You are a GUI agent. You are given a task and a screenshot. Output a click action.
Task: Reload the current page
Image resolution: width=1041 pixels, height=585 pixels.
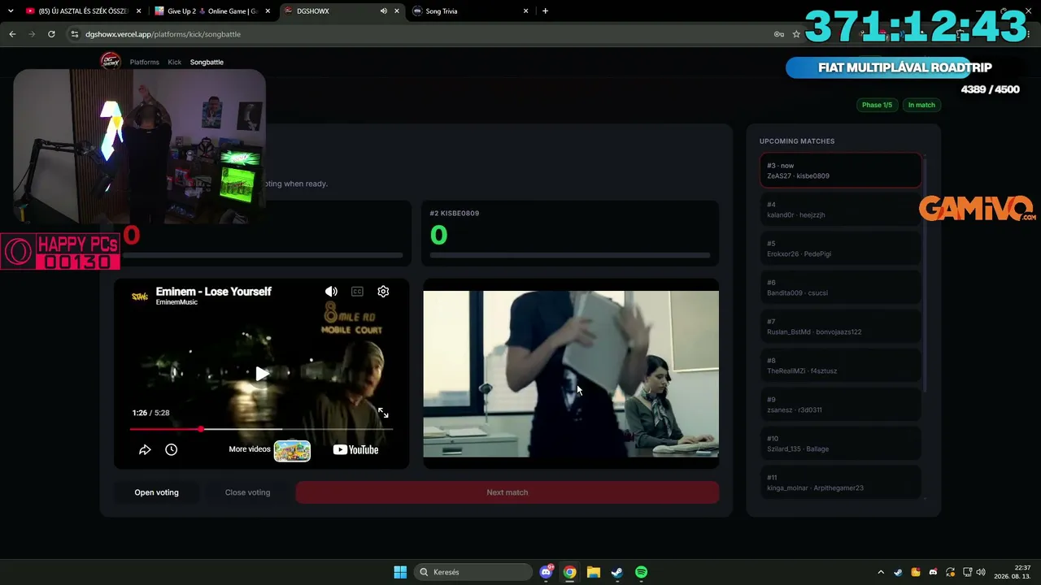[51, 34]
